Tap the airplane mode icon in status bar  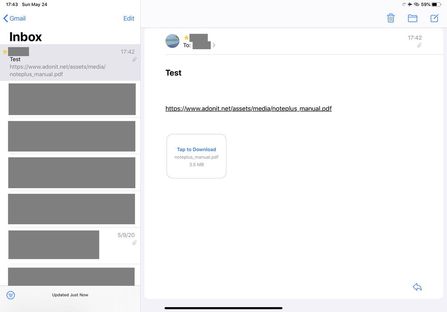coord(410,4)
